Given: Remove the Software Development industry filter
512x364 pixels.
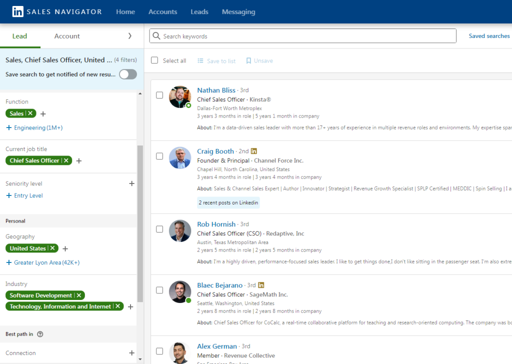Looking at the screenshot, I should tap(79, 295).
